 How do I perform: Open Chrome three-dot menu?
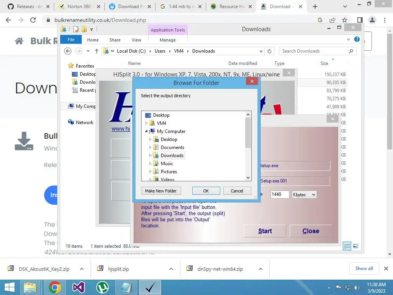(385, 20)
